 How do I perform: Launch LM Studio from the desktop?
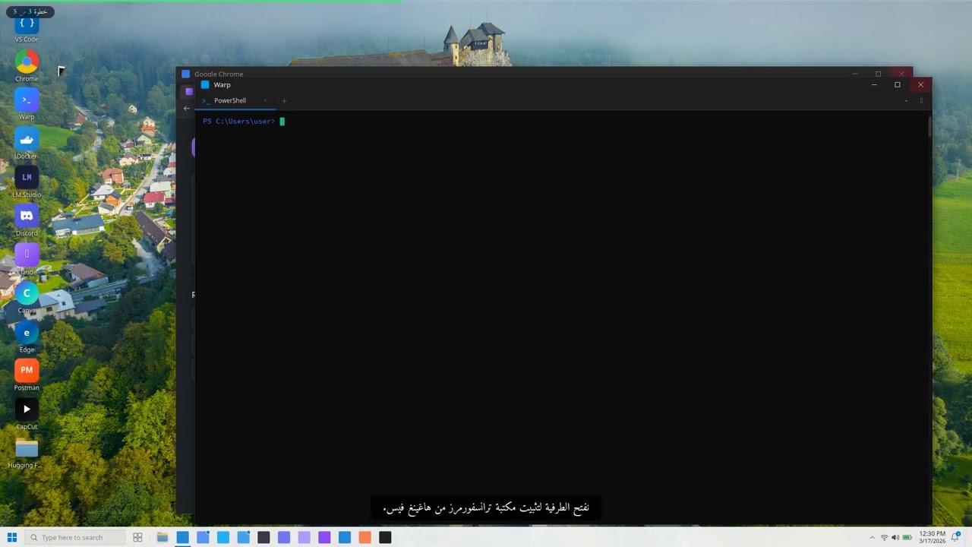[x=27, y=182]
